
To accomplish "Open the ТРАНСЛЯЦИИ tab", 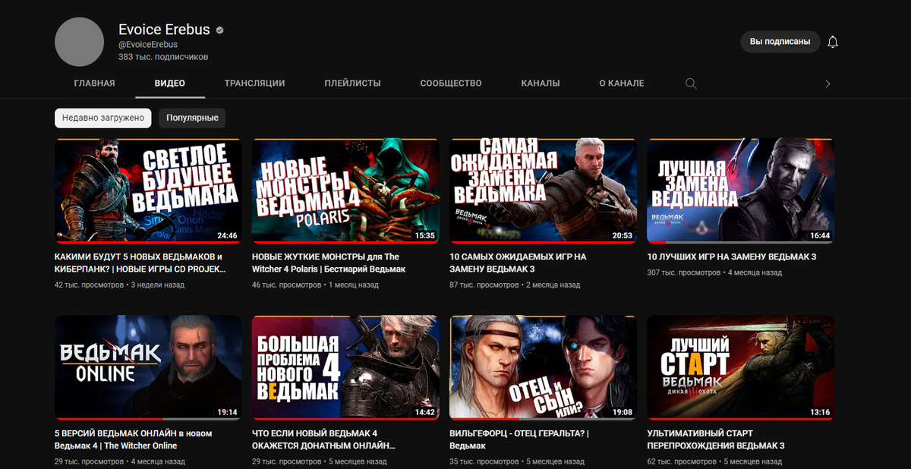I will (x=254, y=83).
